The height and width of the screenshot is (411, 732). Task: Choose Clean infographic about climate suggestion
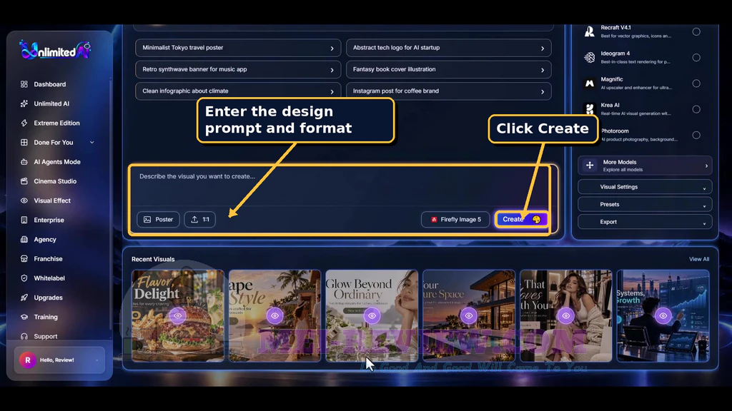click(x=238, y=91)
